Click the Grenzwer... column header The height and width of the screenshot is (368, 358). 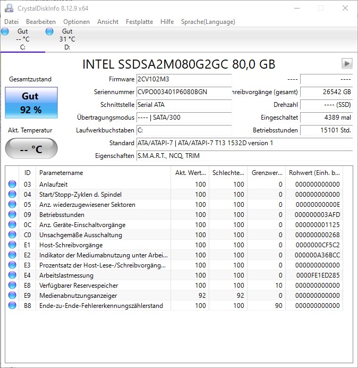[266, 173]
